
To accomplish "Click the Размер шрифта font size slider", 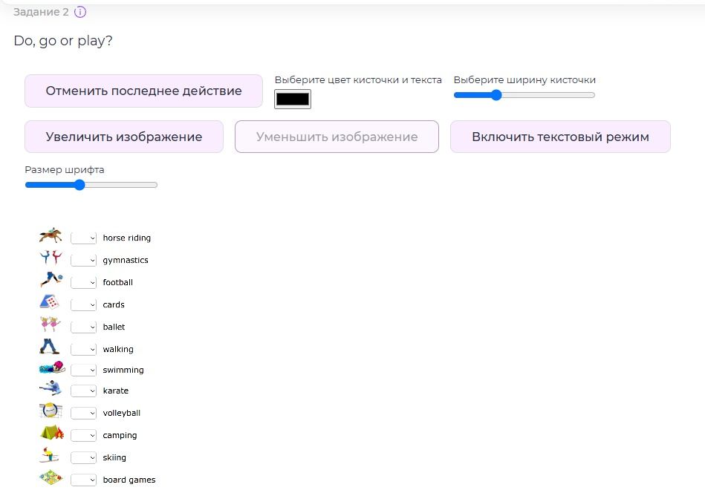I will coord(91,185).
